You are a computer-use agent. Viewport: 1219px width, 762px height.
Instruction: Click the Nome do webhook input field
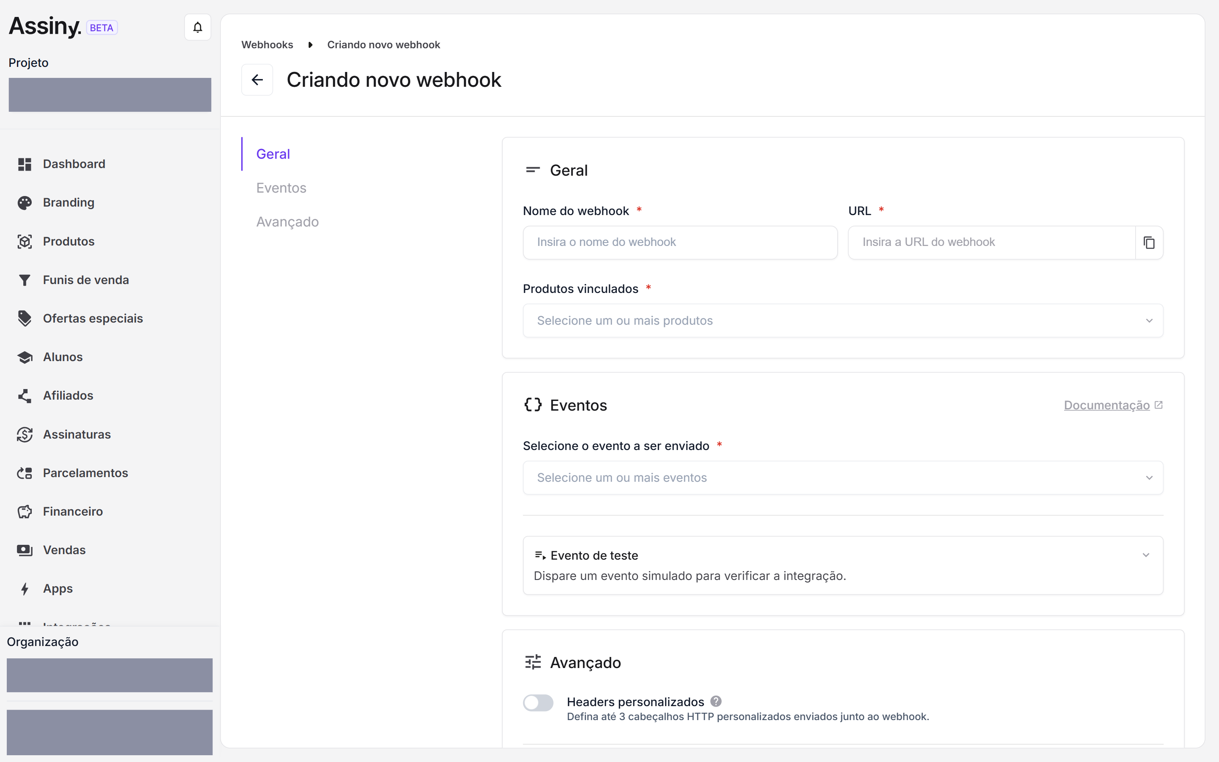pyautogui.click(x=680, y=243)
